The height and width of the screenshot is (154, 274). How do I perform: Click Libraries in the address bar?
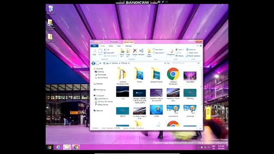(x=115, y=63)
